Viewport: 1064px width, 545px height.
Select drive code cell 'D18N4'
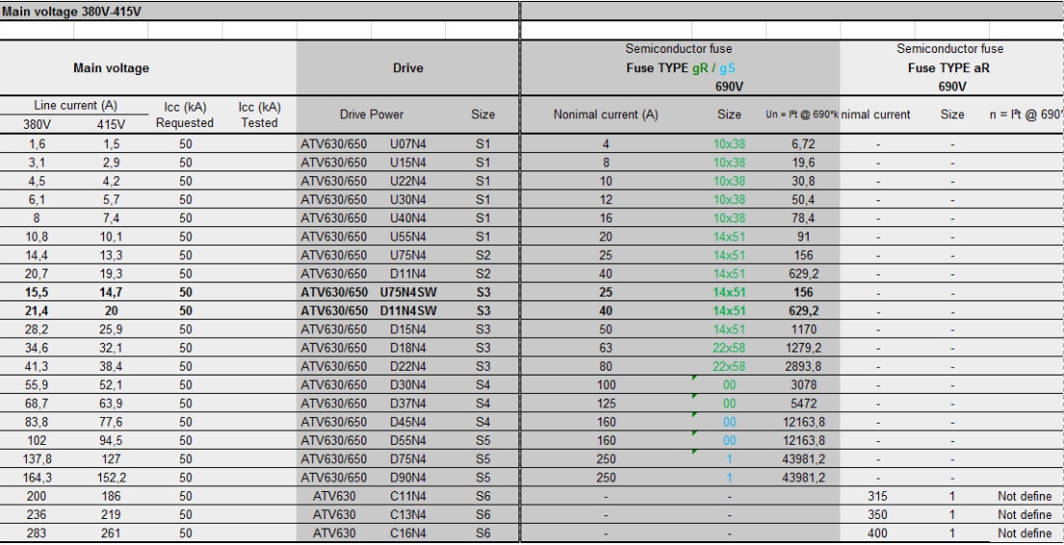pyautogui.click(x=408, y=348)
